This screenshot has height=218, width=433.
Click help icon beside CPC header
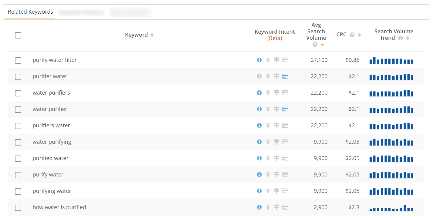[352, 35]
